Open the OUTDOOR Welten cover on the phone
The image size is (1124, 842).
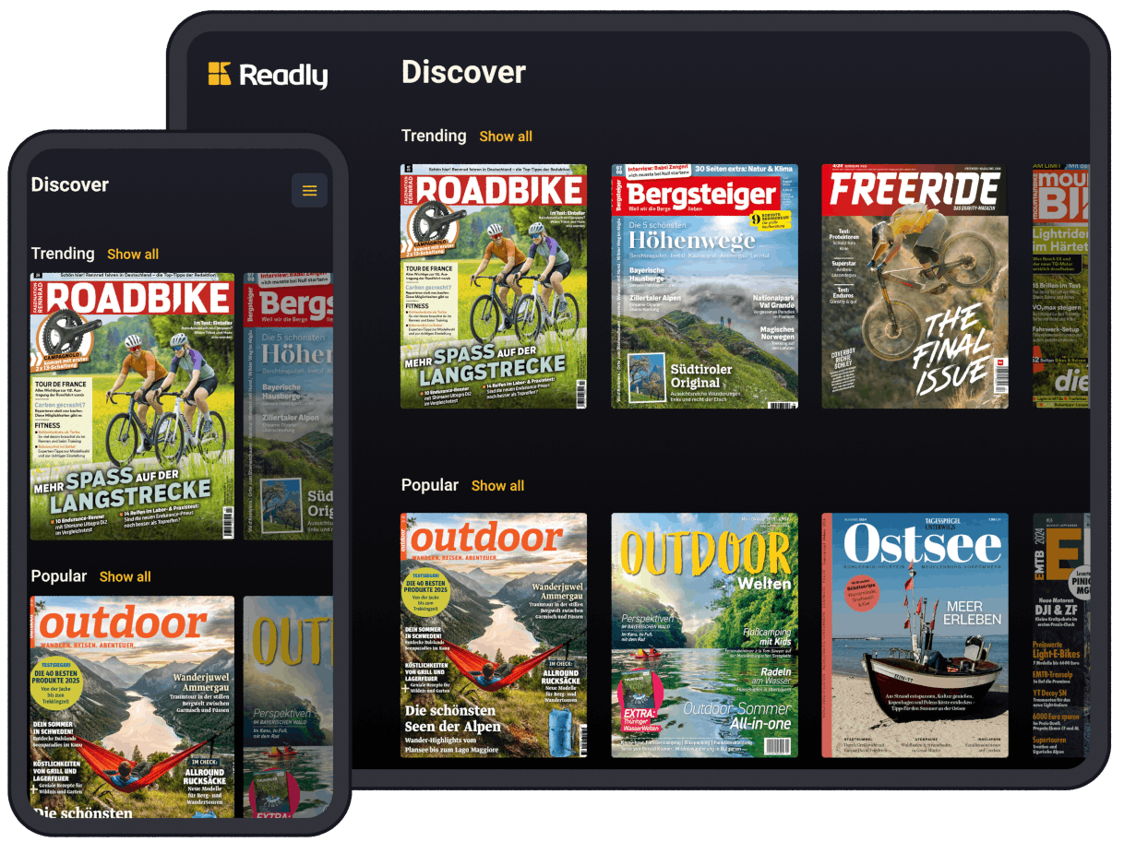[288, 707]
